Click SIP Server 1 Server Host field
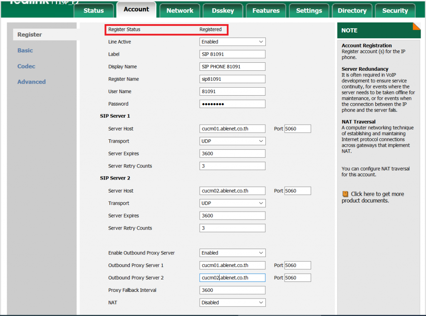 pos(232,129)
